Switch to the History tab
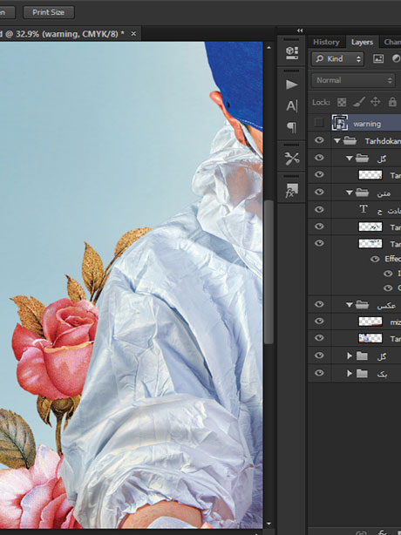Viewport: 401px width, 535px height. point(326,42)
